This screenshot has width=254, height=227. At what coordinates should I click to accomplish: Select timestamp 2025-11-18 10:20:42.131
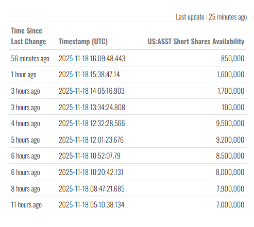pos(91,172)
